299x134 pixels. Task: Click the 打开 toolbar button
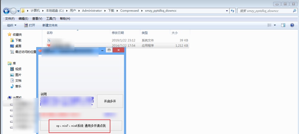(x=30, y=25)
